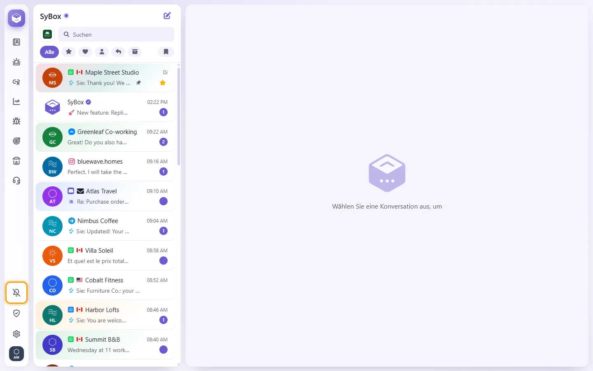This screenshot has width=593, height=371.
Task: Open the Villa Soleil conversation
Action: [x=105, y=256]
